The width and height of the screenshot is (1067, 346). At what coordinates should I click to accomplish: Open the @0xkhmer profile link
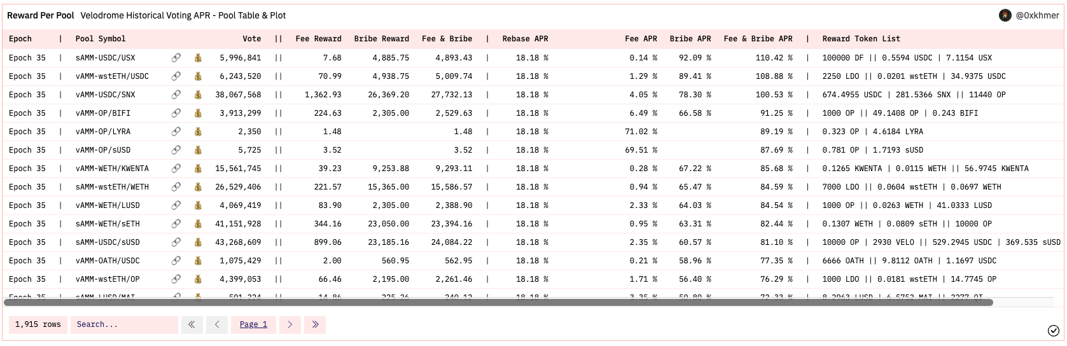(1037, 15)
